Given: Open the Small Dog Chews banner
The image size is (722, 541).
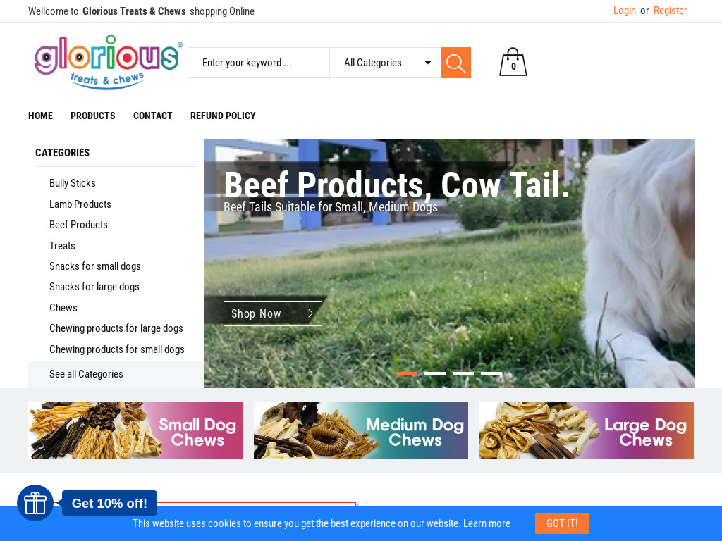Looking at the screenshot, I should 135,430.
